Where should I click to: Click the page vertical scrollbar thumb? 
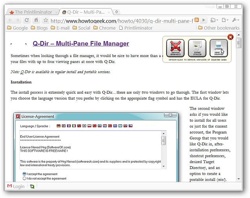point(239,43)
